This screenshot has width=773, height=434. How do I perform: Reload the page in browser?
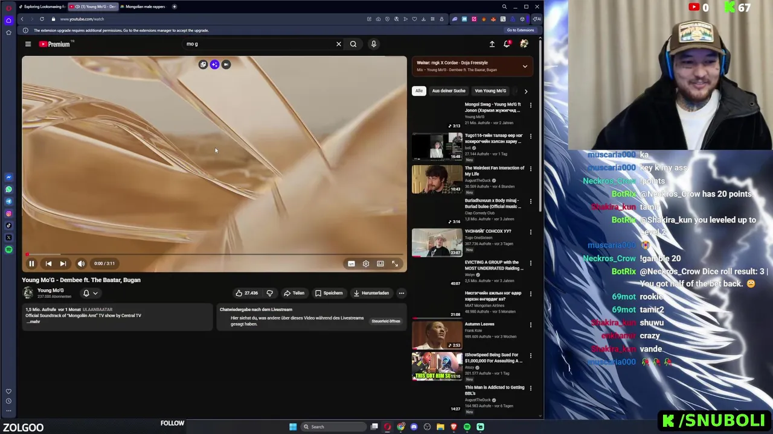[42, 19]
